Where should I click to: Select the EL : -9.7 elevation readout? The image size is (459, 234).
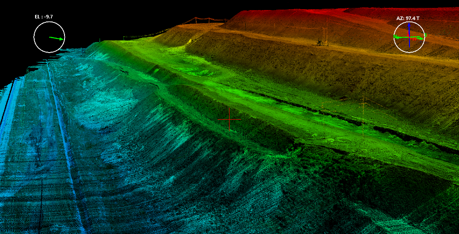click(x=44, y=17)
